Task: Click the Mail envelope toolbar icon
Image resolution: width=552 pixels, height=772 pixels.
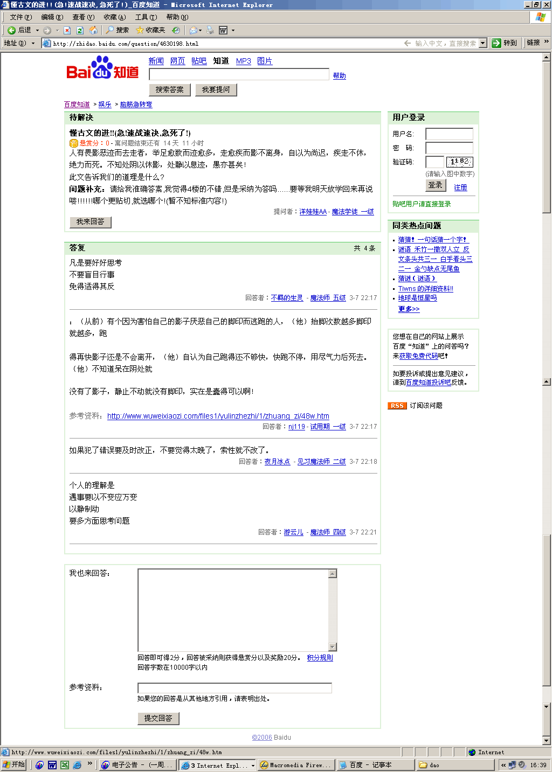Action: 193,30
